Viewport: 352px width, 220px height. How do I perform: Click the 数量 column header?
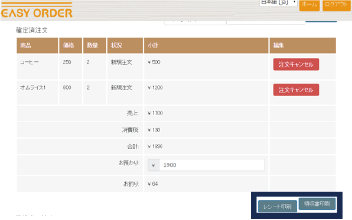pyautogui.click(x=94, y=45)
